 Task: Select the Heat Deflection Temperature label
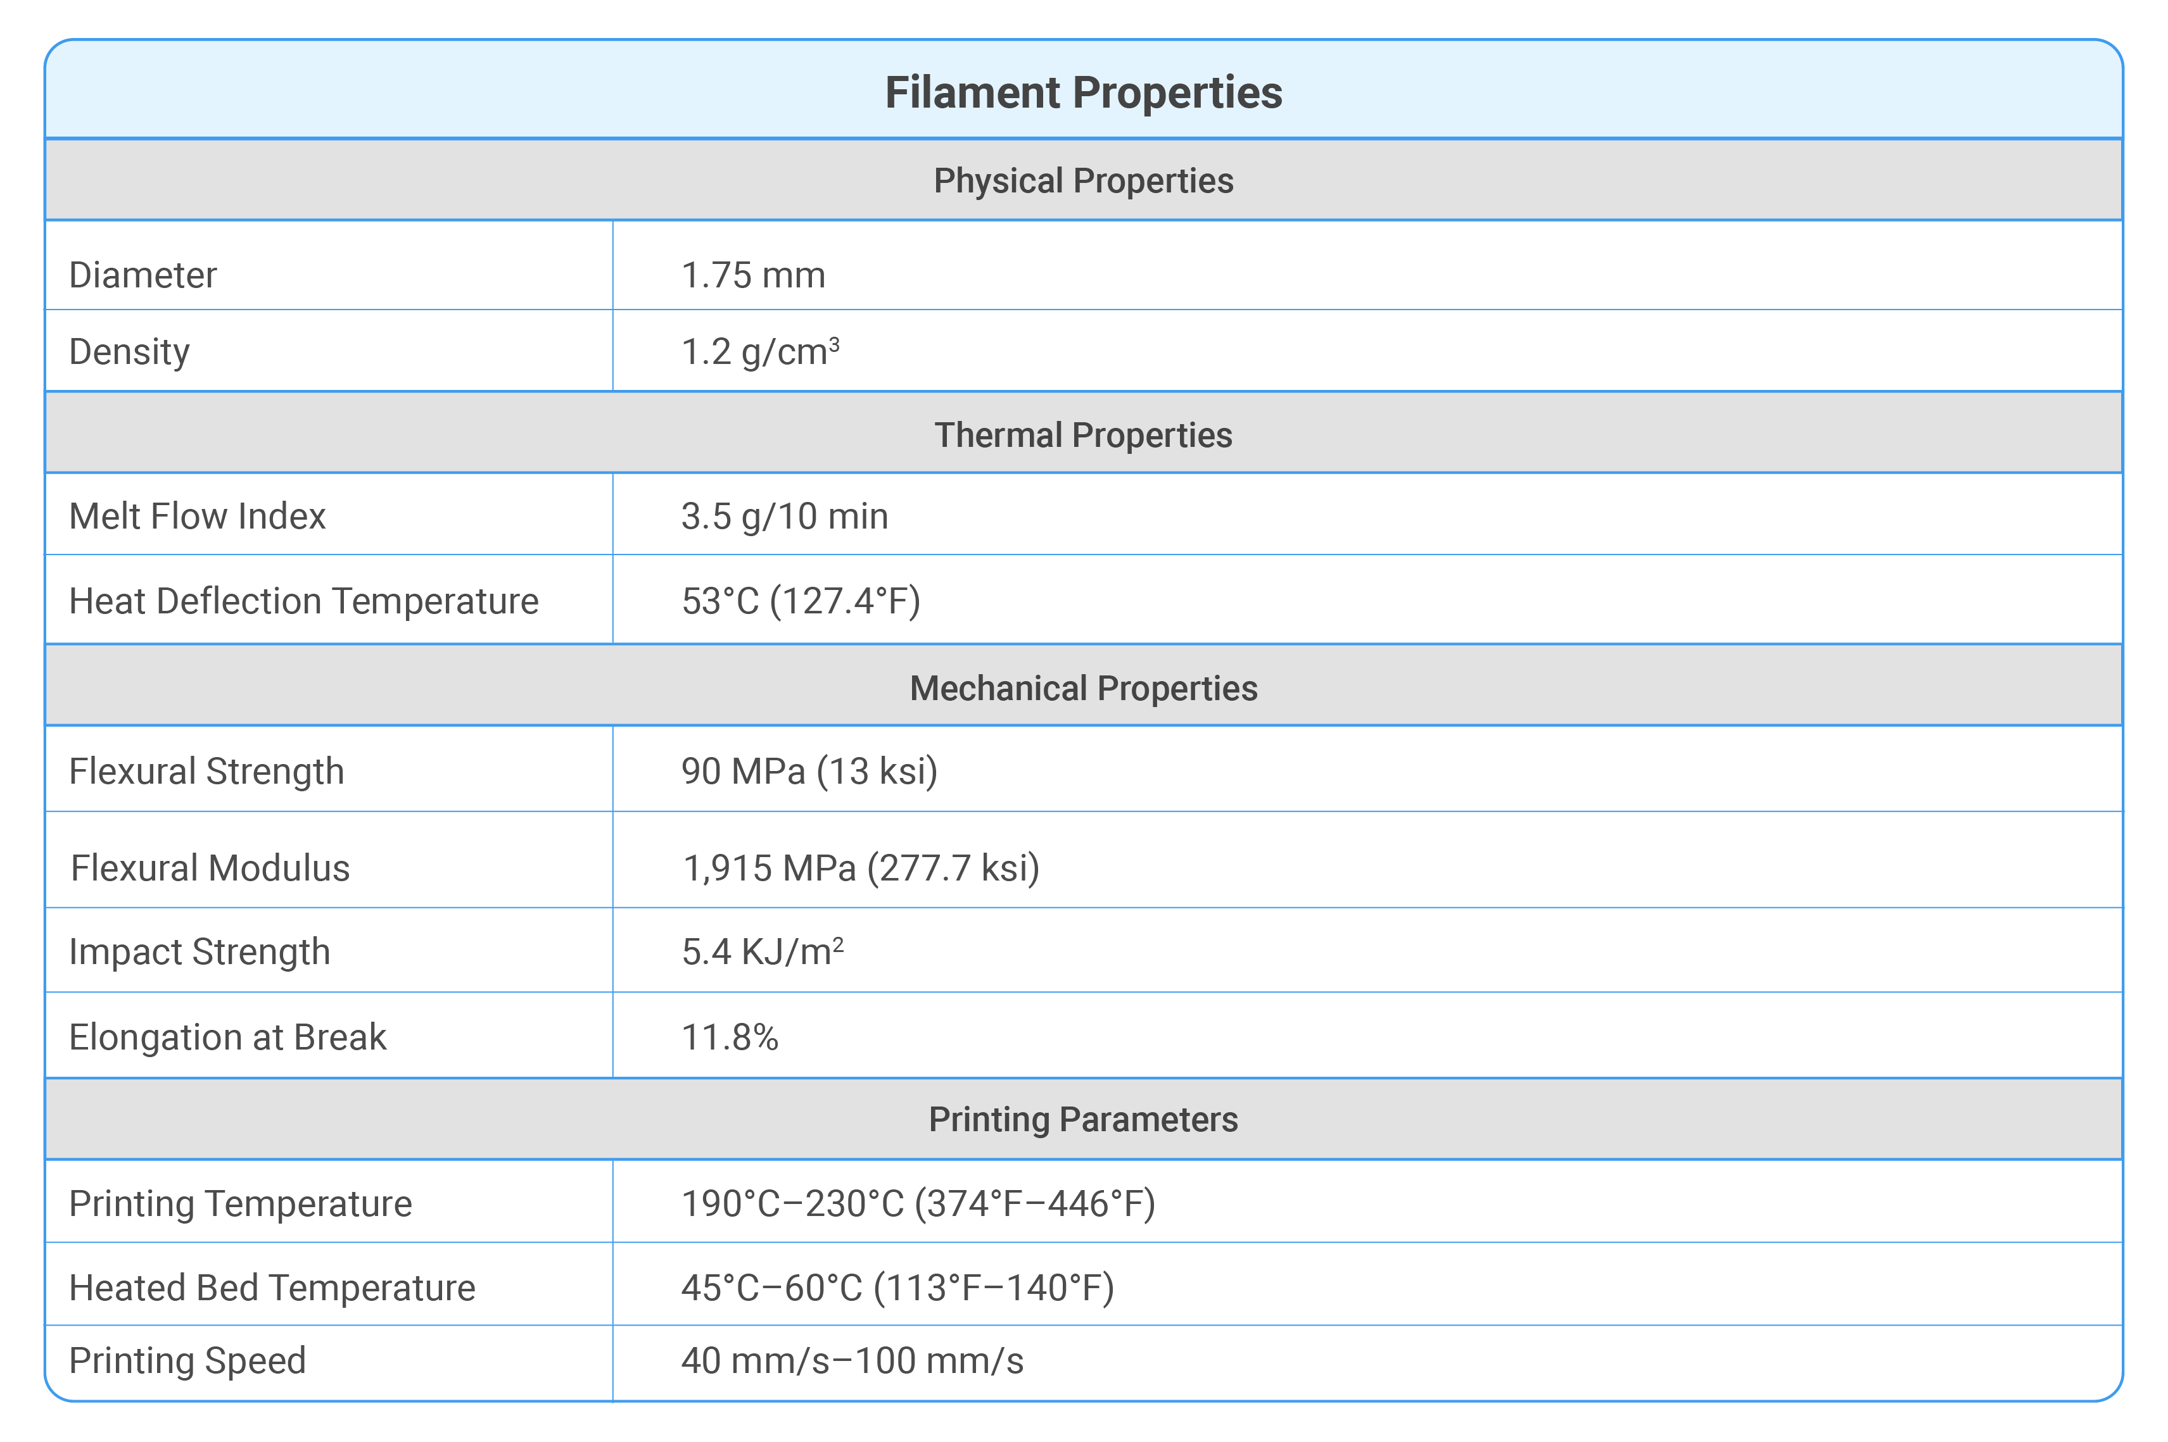[303, 601]
